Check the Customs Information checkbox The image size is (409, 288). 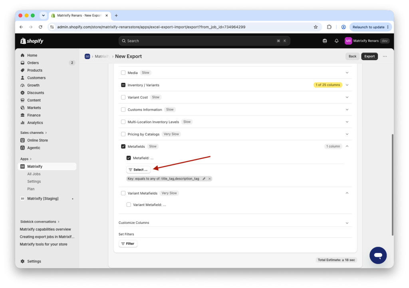[123, 110]
